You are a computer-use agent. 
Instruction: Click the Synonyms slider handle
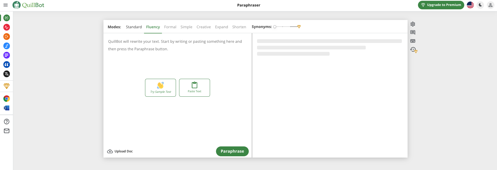click(x=275, y=27)
